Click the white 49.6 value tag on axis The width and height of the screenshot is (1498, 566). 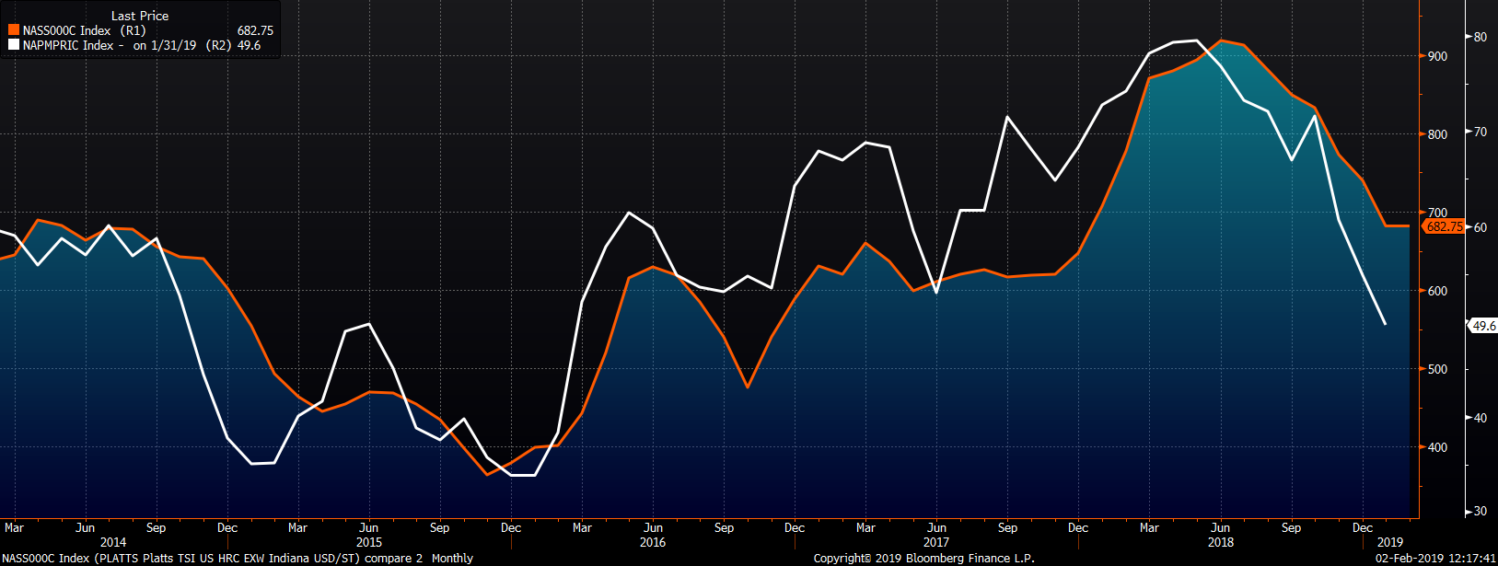[x=1483, y=326]
